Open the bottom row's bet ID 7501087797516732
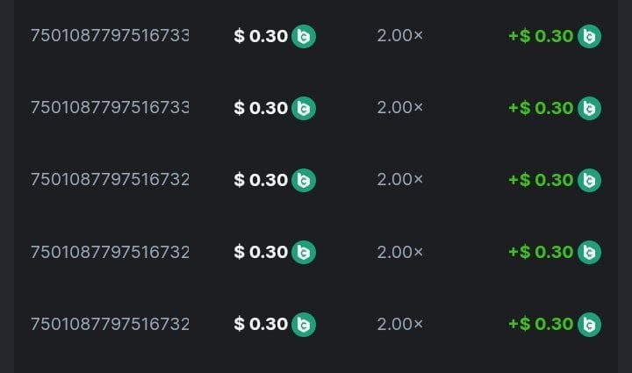The width and height of the screenshot is (632, 373). 110,324
